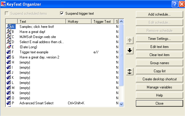The width and height of the screenshot is (185, 116).
Task: Click the list scrollbar down arrow
Action: click(121, 104)
